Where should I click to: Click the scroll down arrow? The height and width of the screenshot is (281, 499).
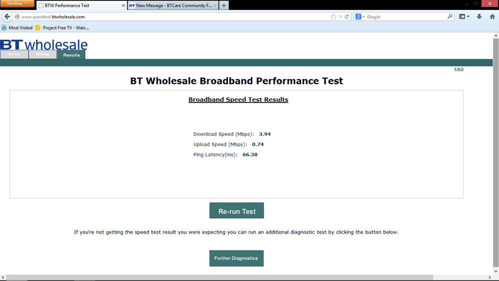click(x=496, y=271)
